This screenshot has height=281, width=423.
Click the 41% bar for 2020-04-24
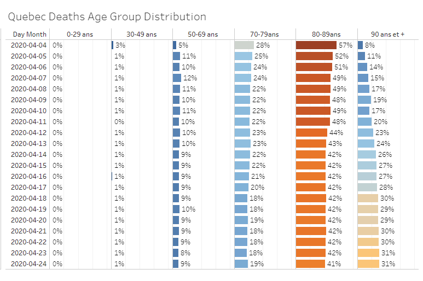310,264
